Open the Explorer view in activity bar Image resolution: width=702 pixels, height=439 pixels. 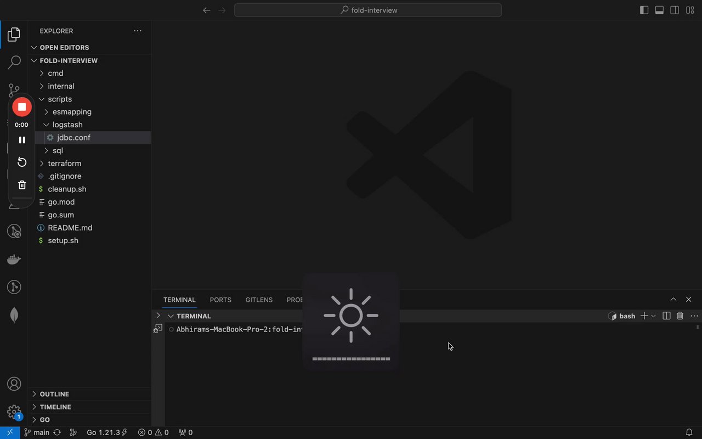[x=14, y=35]
